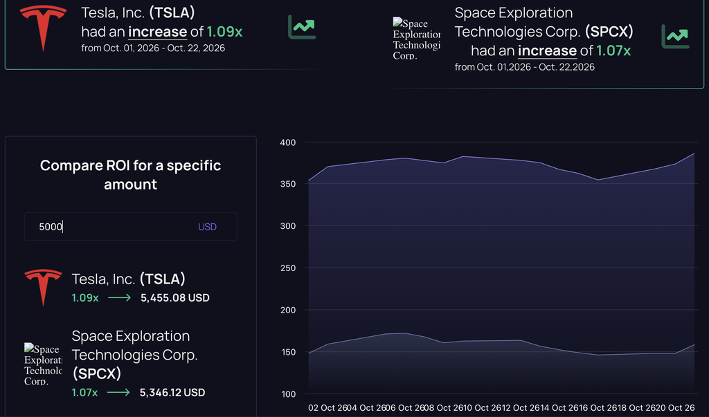Click the Tesla logo in the ROI panel
This screenshot has height=417, width=709.
[43, 288]
